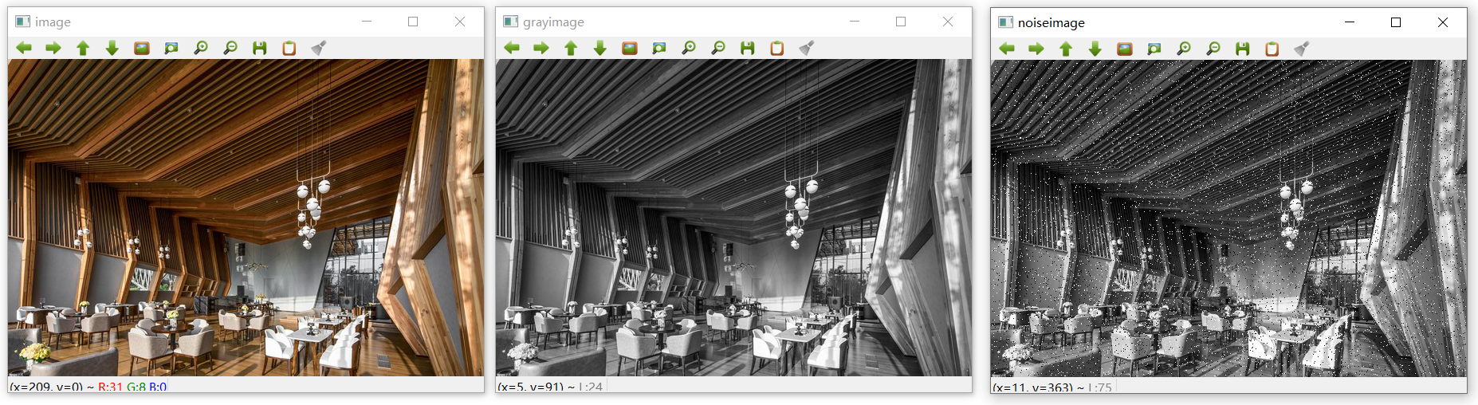
Task: Click the noiseimage window title bar app icon
Action: click(1006, 22)
